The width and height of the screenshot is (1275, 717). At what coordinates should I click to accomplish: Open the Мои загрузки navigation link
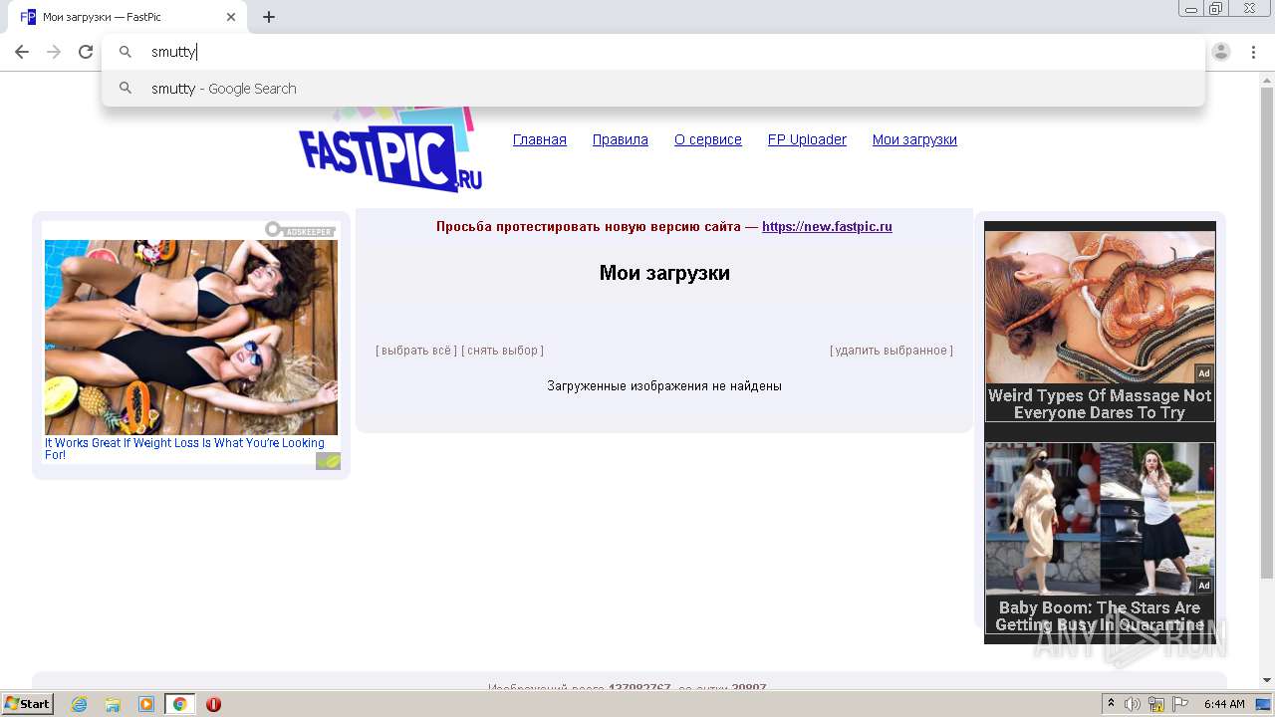pyautogui.click(x=914, y=139)
